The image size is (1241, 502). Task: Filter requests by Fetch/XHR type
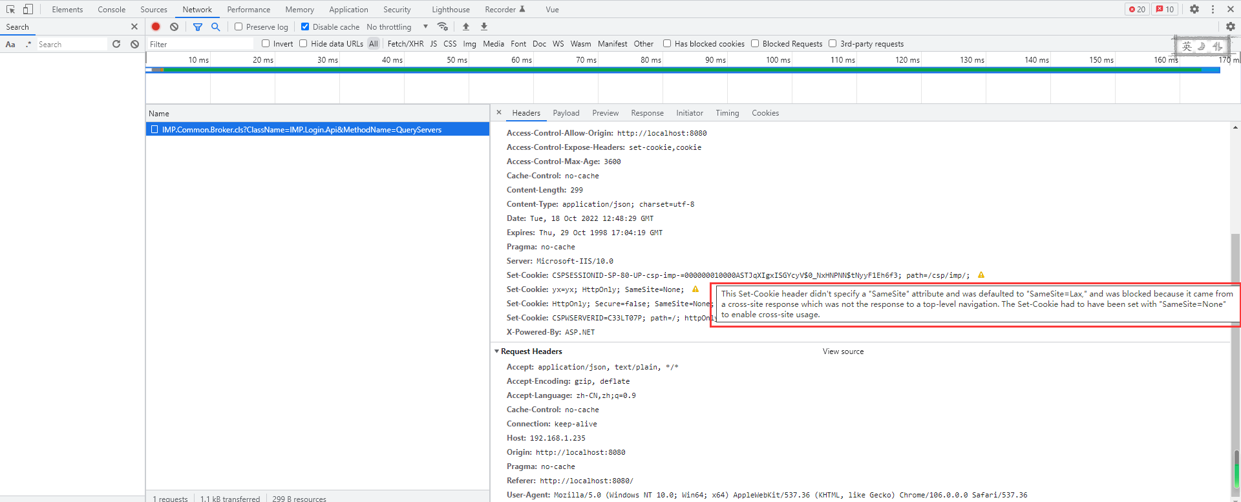coord(405,44)
